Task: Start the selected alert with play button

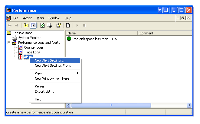Action: 77,25
